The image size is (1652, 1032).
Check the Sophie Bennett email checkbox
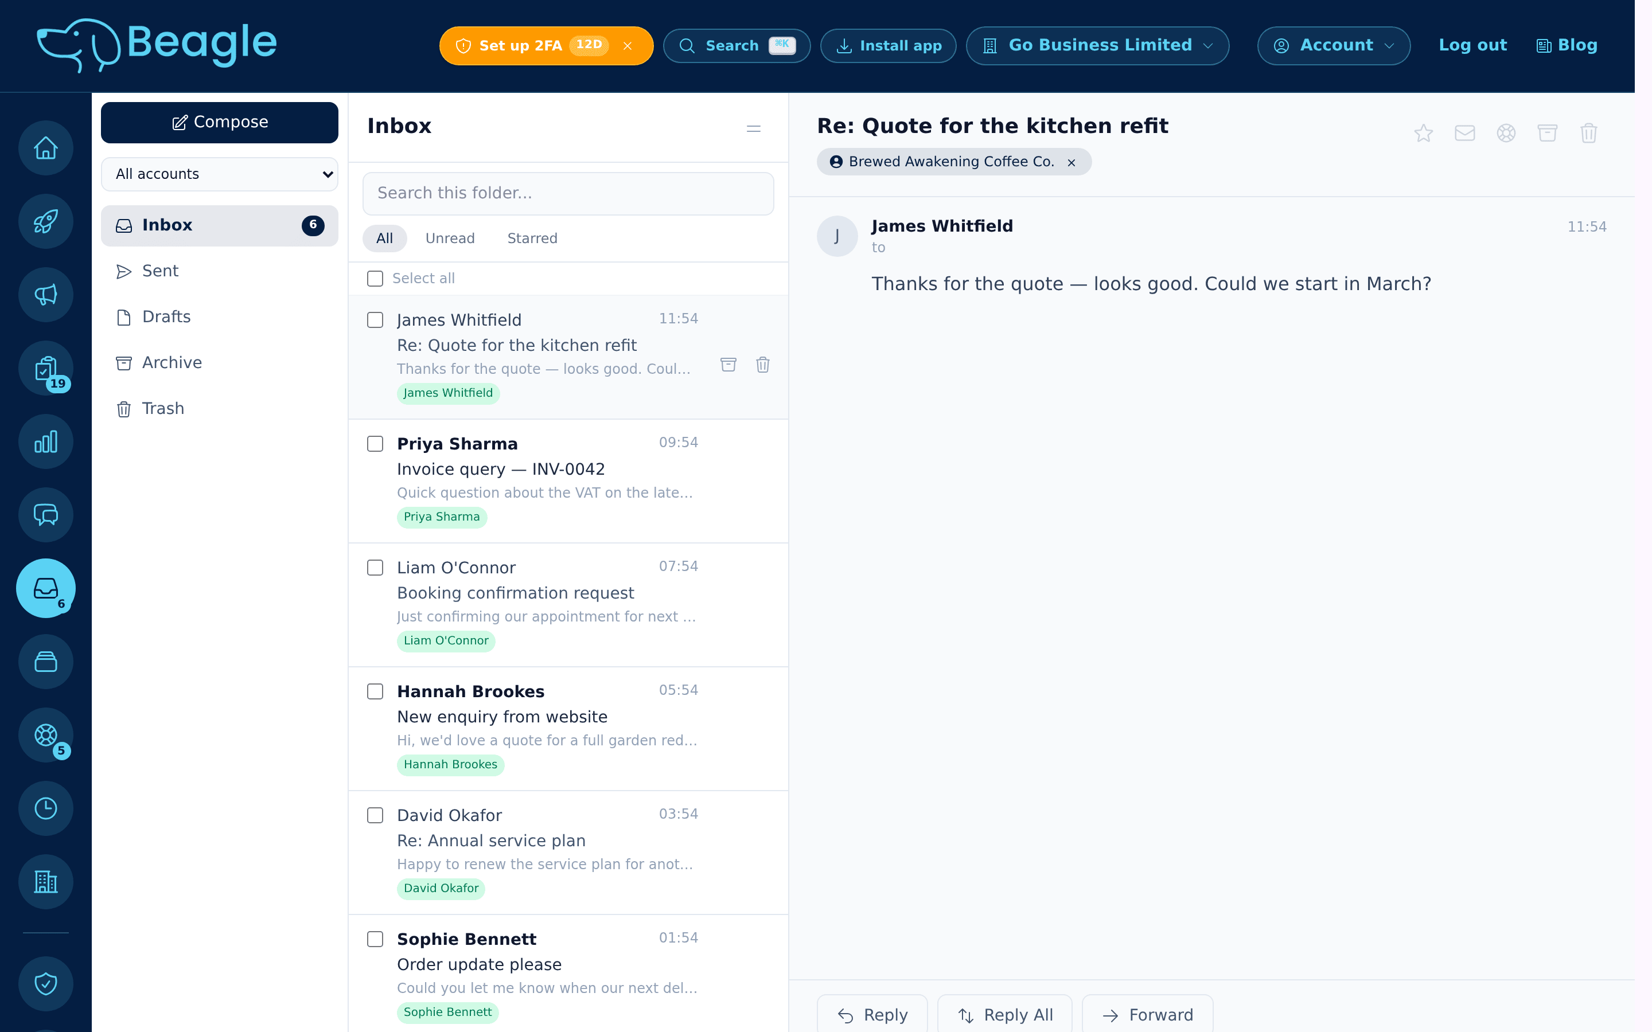(x=375, y=939)
